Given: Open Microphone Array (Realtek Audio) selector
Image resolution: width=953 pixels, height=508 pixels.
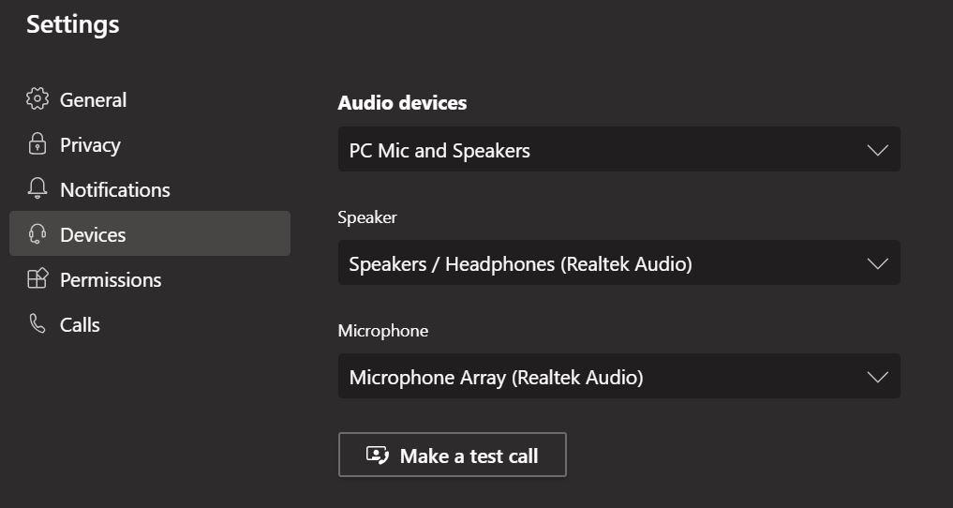Looking at the screenshot, I should (619, 376).
